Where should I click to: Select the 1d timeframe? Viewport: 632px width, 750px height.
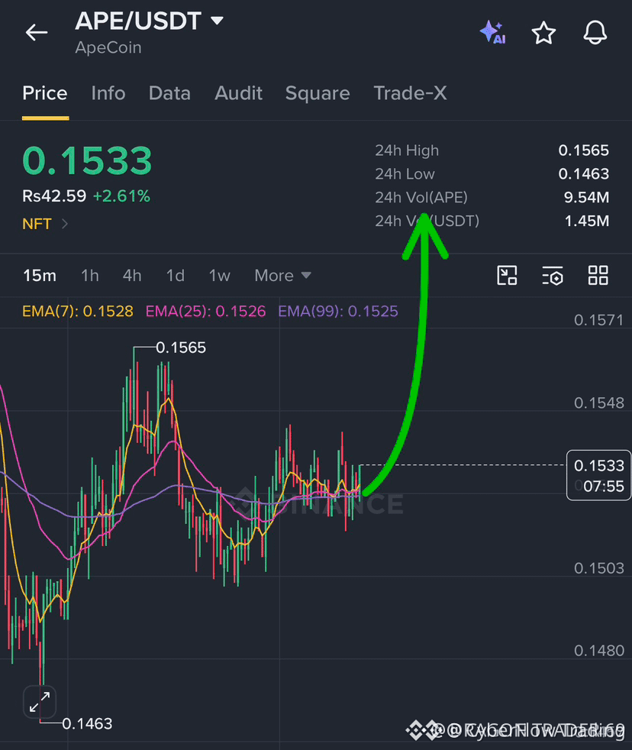click(175, 276)
